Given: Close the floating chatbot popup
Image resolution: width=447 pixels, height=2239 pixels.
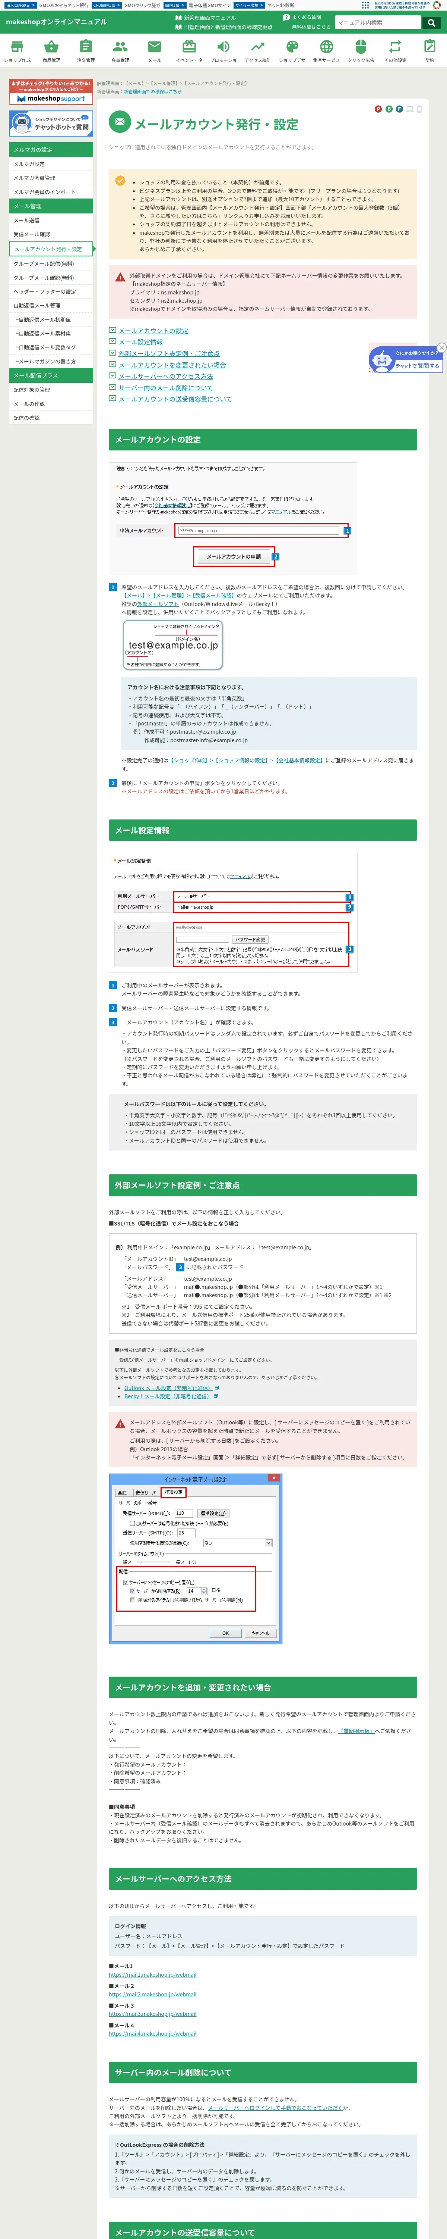Looking at the screenshot, I should (x=441, y=348).
